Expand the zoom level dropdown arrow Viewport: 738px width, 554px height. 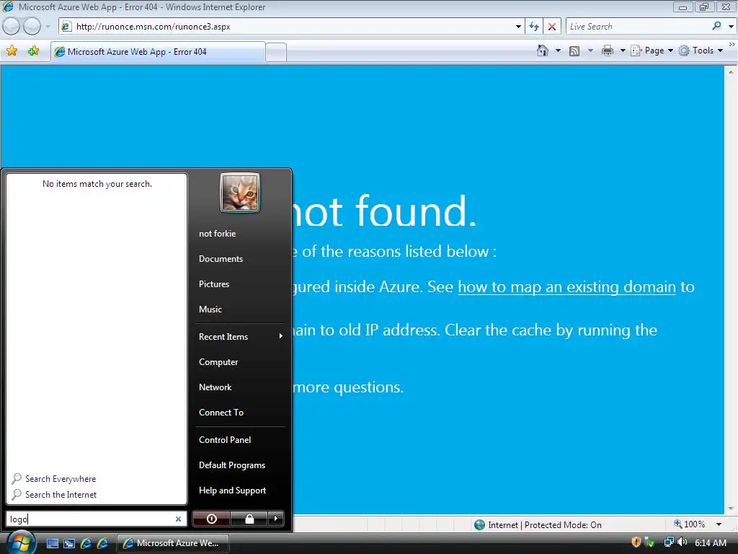point(719,524)
